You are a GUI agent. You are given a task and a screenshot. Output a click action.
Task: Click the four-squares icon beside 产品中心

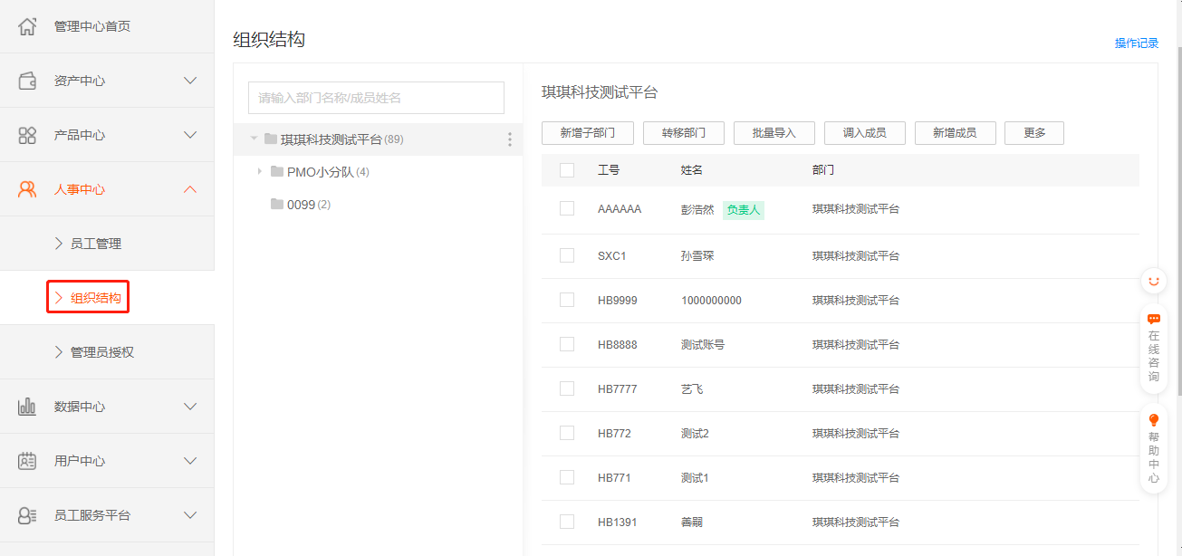click(27, 135)
